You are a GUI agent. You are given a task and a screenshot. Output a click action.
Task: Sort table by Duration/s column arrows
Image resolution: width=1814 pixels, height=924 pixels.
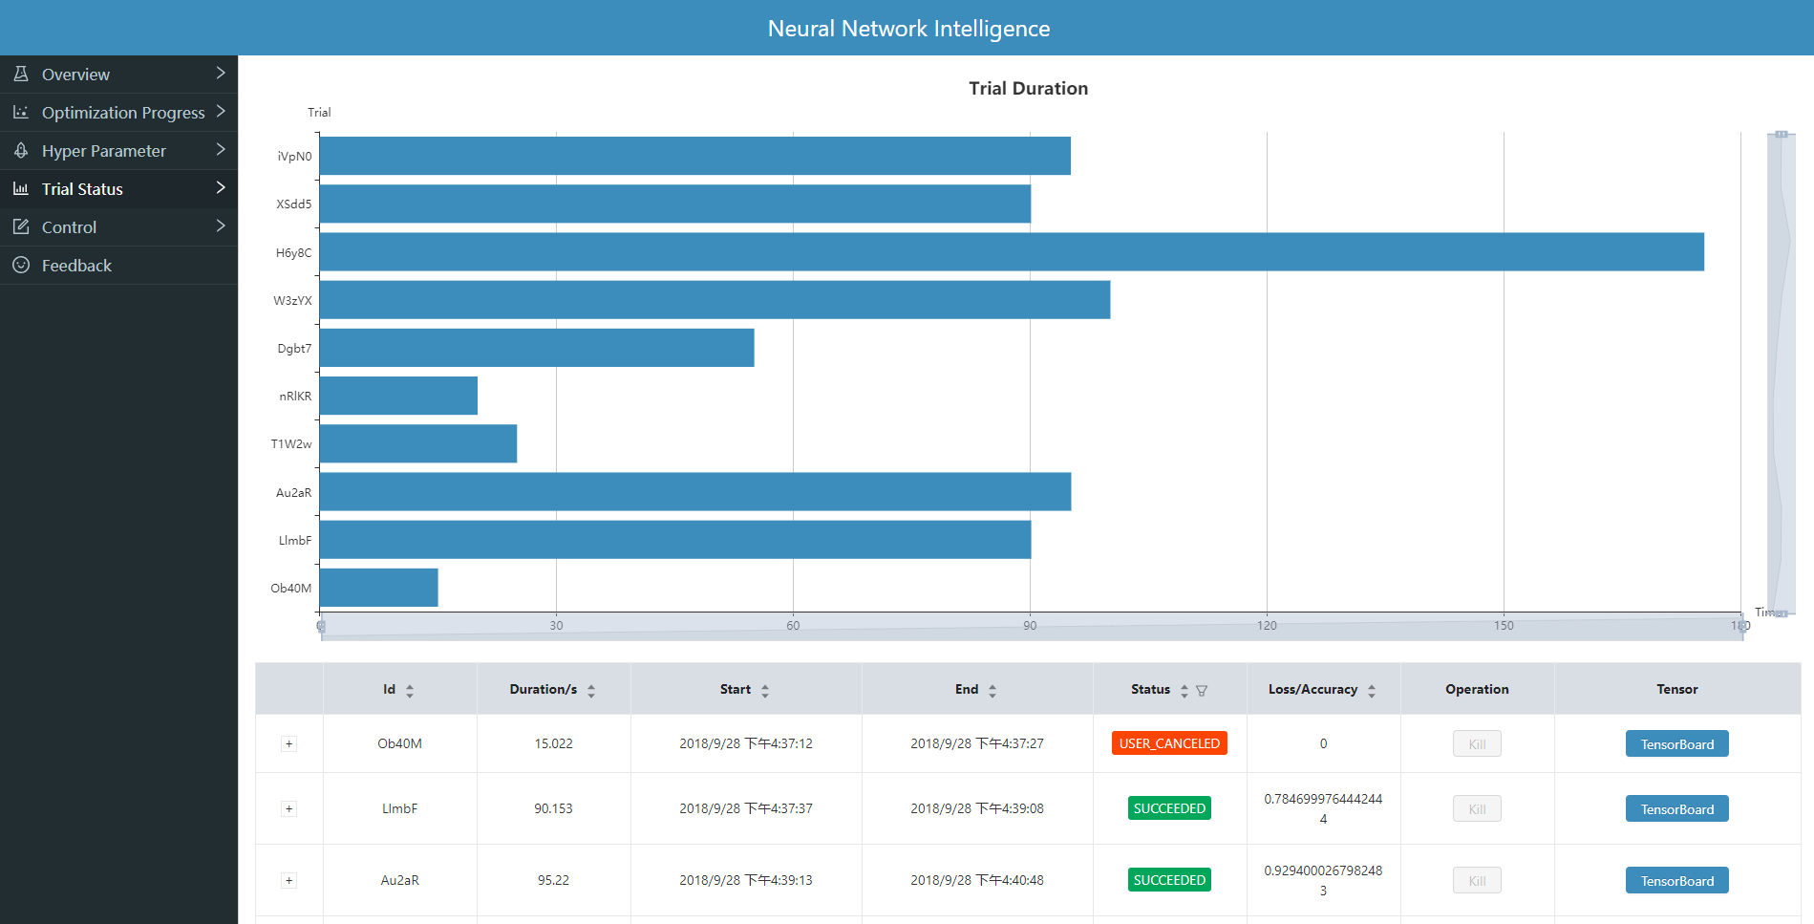(591, 691)
